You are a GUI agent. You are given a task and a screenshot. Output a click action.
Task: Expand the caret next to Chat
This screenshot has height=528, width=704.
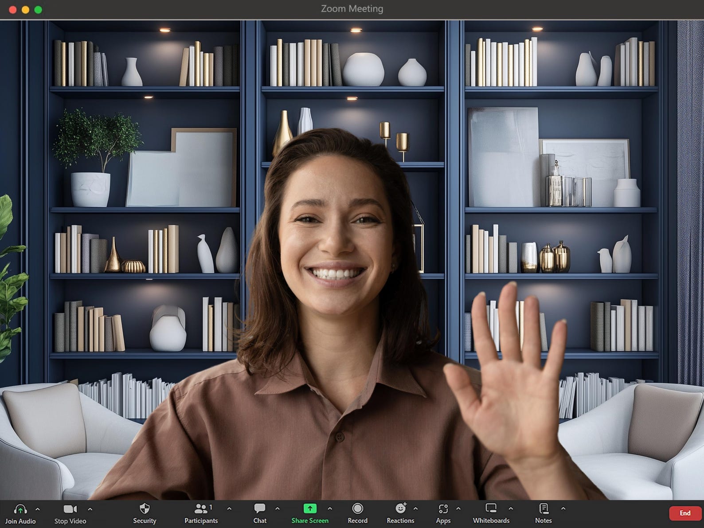point(278,509)
